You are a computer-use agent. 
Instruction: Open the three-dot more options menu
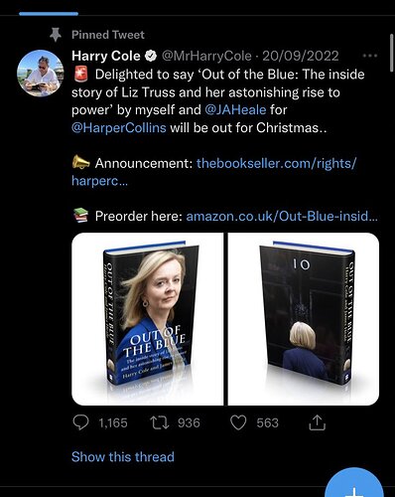pos(370,56)
